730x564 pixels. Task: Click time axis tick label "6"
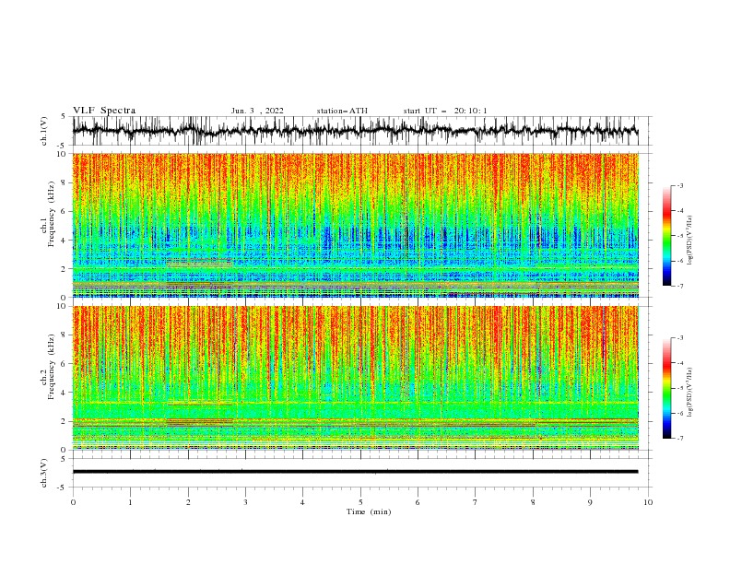(x=418, y=502)
